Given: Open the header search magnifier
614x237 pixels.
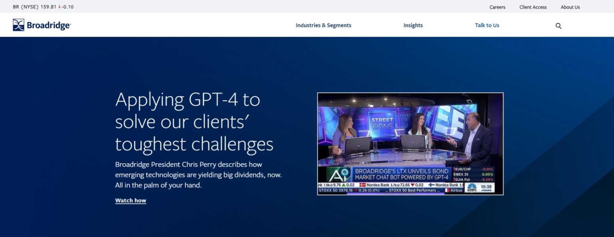Looking at the screenshot, I should tap(558, 25).
